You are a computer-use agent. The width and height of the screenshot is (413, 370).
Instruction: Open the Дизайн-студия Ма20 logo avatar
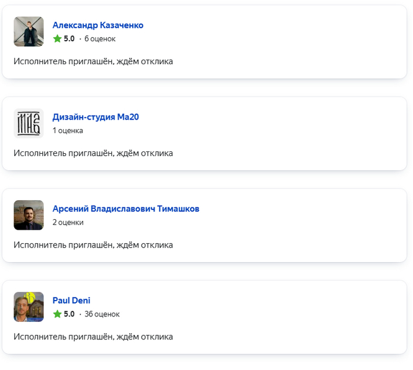pos(28,123)
